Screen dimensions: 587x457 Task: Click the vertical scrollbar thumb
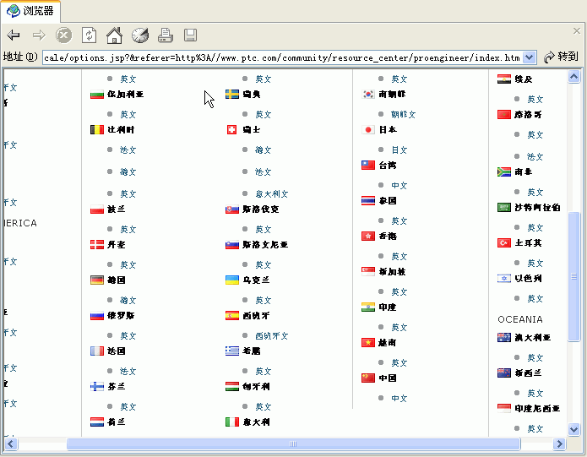click(x=573, y=276)
